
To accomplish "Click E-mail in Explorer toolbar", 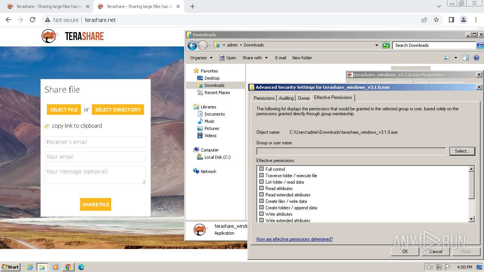I will (281, 58).
